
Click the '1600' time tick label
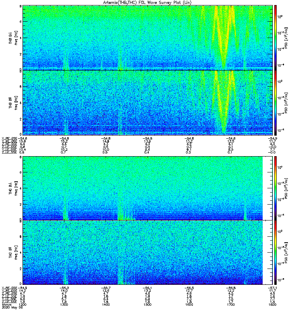click(189, 305)
